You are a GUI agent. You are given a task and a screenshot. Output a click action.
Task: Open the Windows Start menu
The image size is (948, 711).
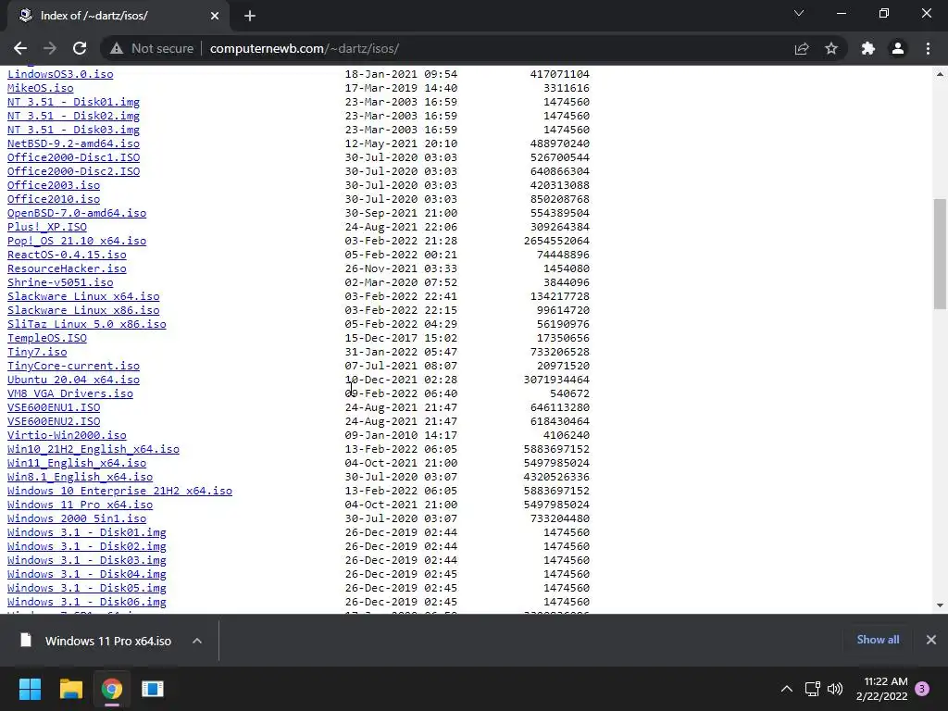[x=30, y=689]
